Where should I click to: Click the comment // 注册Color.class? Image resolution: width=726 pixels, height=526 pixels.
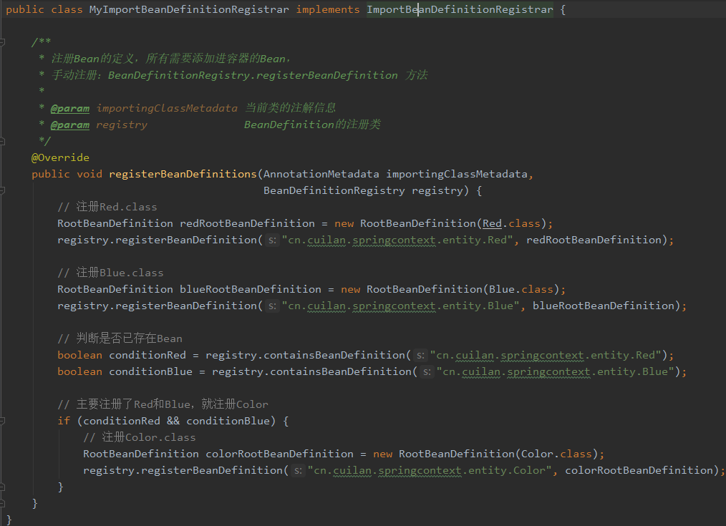tap(140, 437)
